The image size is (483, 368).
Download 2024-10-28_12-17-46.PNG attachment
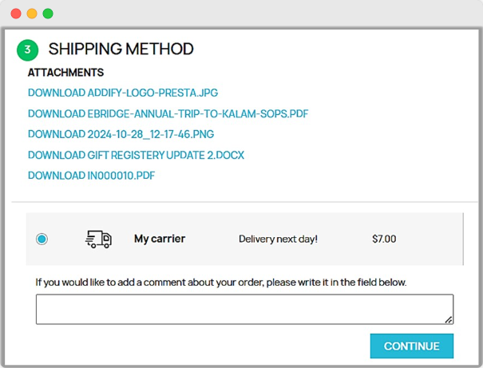coord(121,134)
